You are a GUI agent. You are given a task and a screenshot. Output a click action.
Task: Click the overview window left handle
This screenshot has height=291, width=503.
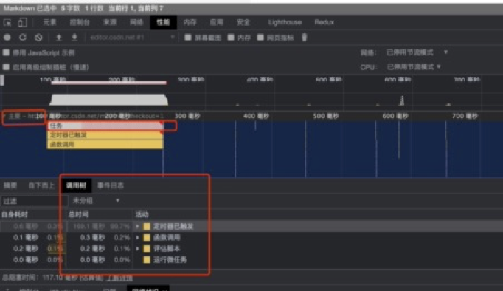[x=2, y=81]
